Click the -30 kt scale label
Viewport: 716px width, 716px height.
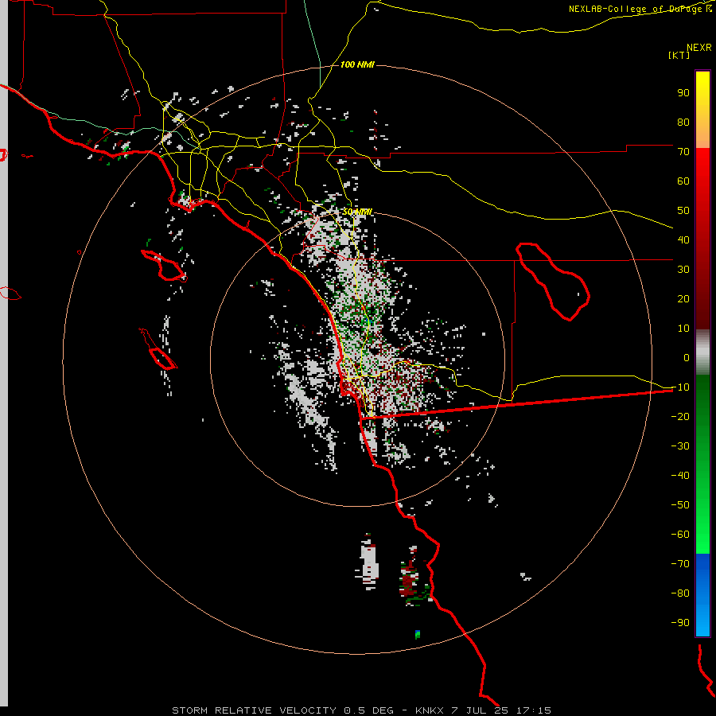tap(680, 446)
